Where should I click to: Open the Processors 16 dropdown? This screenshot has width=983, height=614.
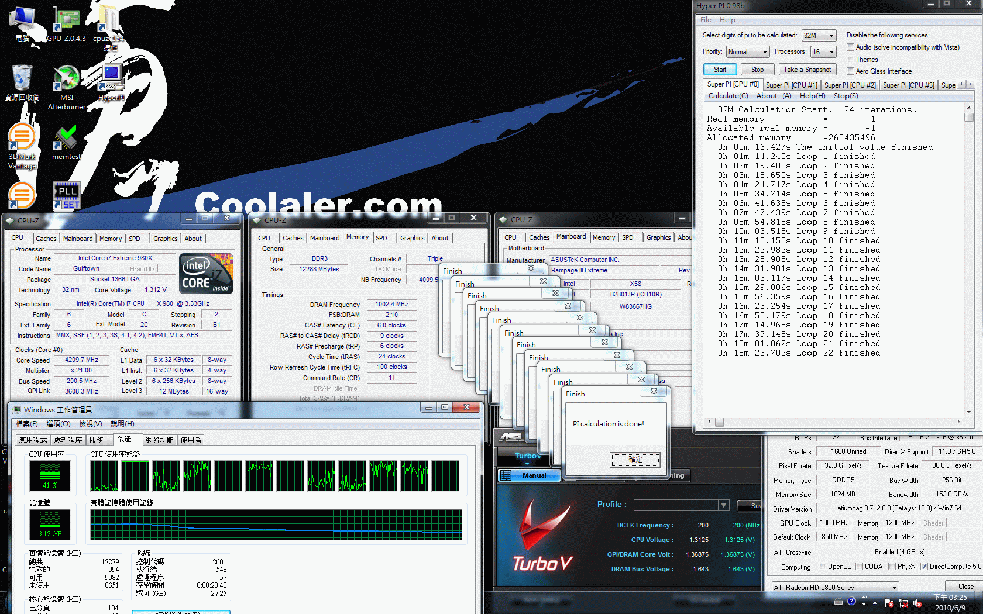point(823,52)
